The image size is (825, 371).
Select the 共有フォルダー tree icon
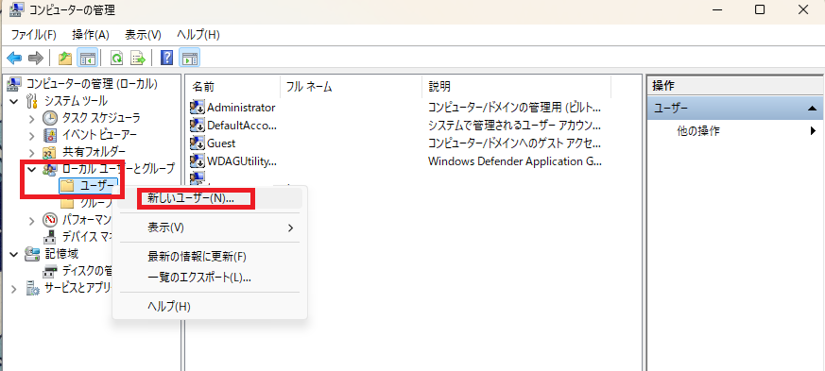[x=50, y=152]
